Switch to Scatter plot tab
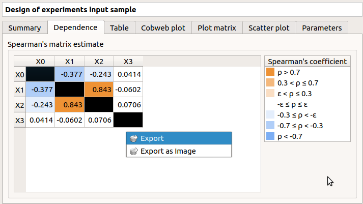363x204 pixels. 268,27
